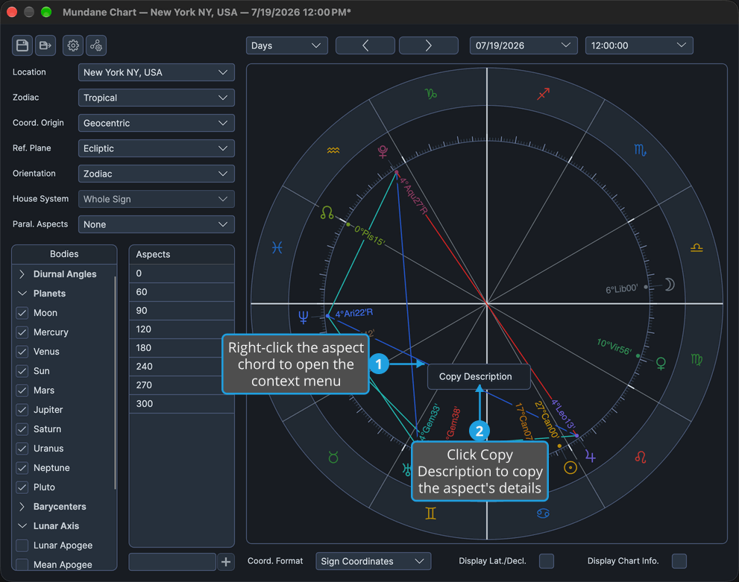Viewport: 739px width, 582px height.
Task: Click the new aspect input field
Action: click(x=172, y=562)
